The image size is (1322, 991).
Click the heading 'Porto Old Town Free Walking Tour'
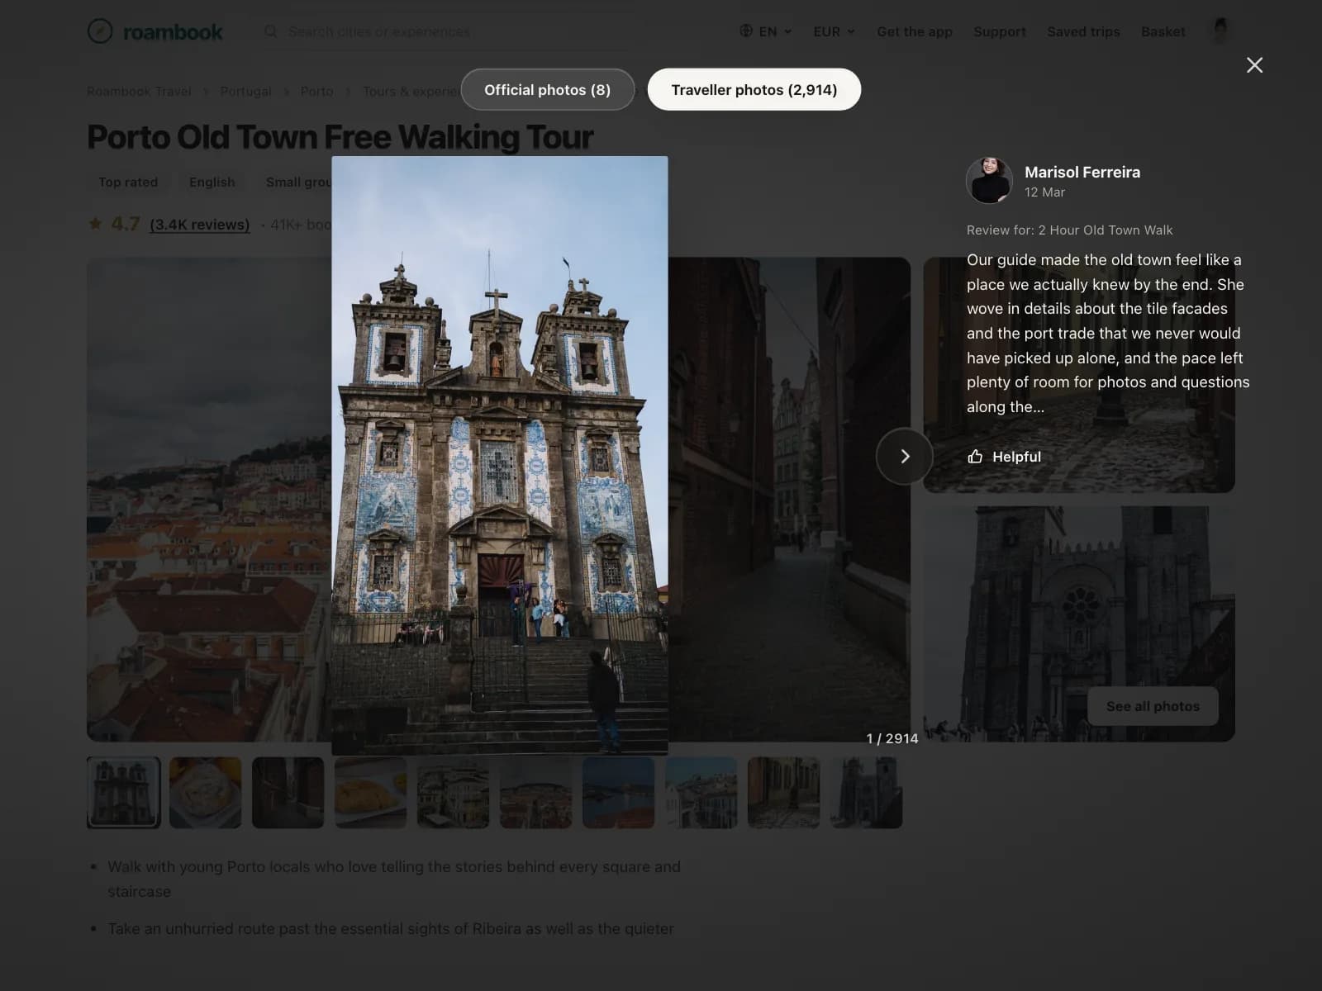(x=340, y=137)
